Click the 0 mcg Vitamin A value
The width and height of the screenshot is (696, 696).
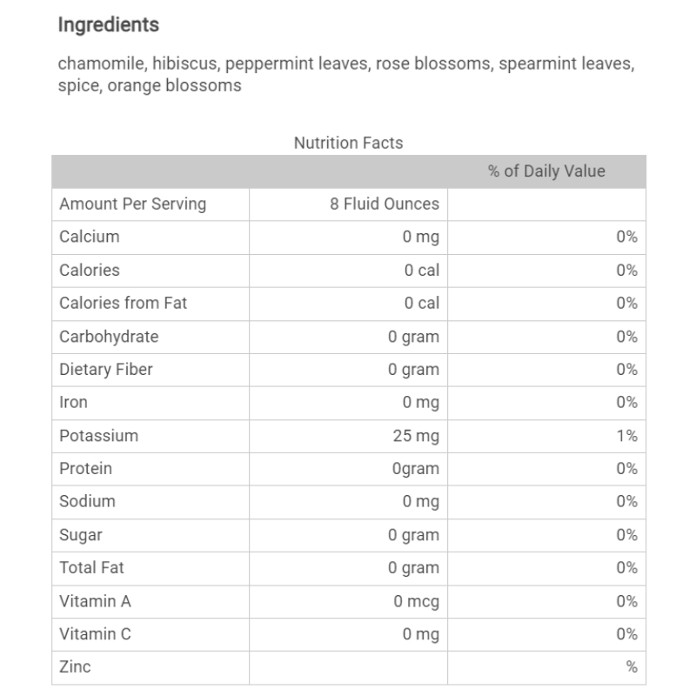[x=417, y=601]
